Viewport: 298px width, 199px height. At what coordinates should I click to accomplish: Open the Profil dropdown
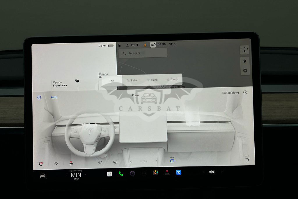[x=132, y=45]
